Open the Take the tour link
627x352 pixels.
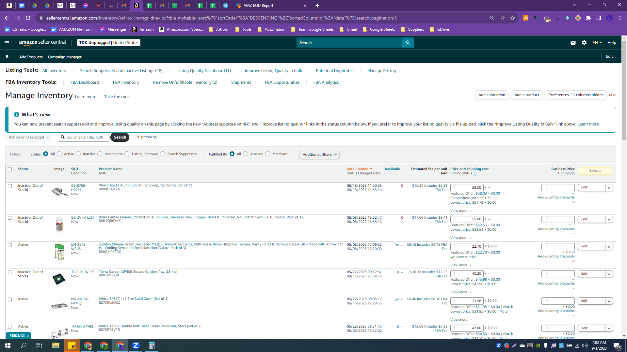pos(117,97)
